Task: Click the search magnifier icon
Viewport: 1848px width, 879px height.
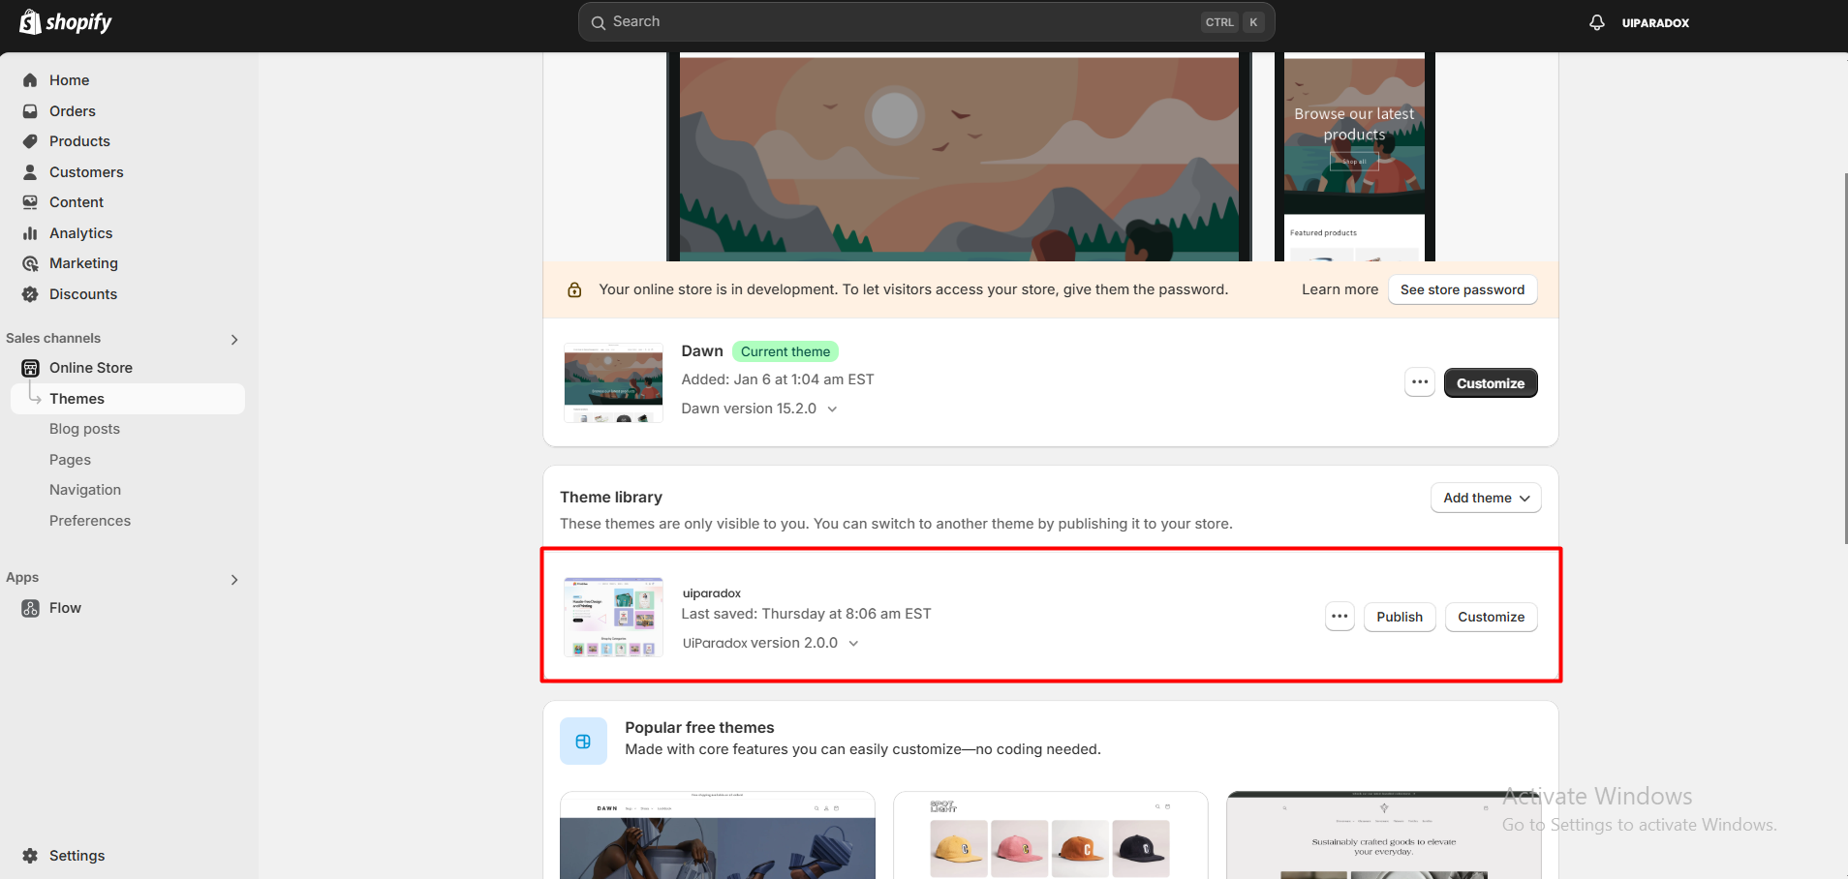Action: 599,22
